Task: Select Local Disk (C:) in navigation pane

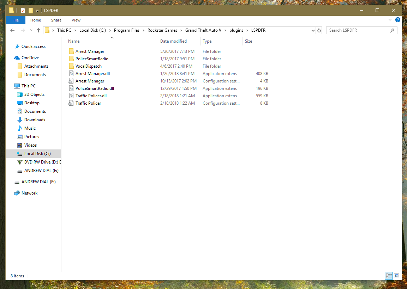Action: coord(33,154)
